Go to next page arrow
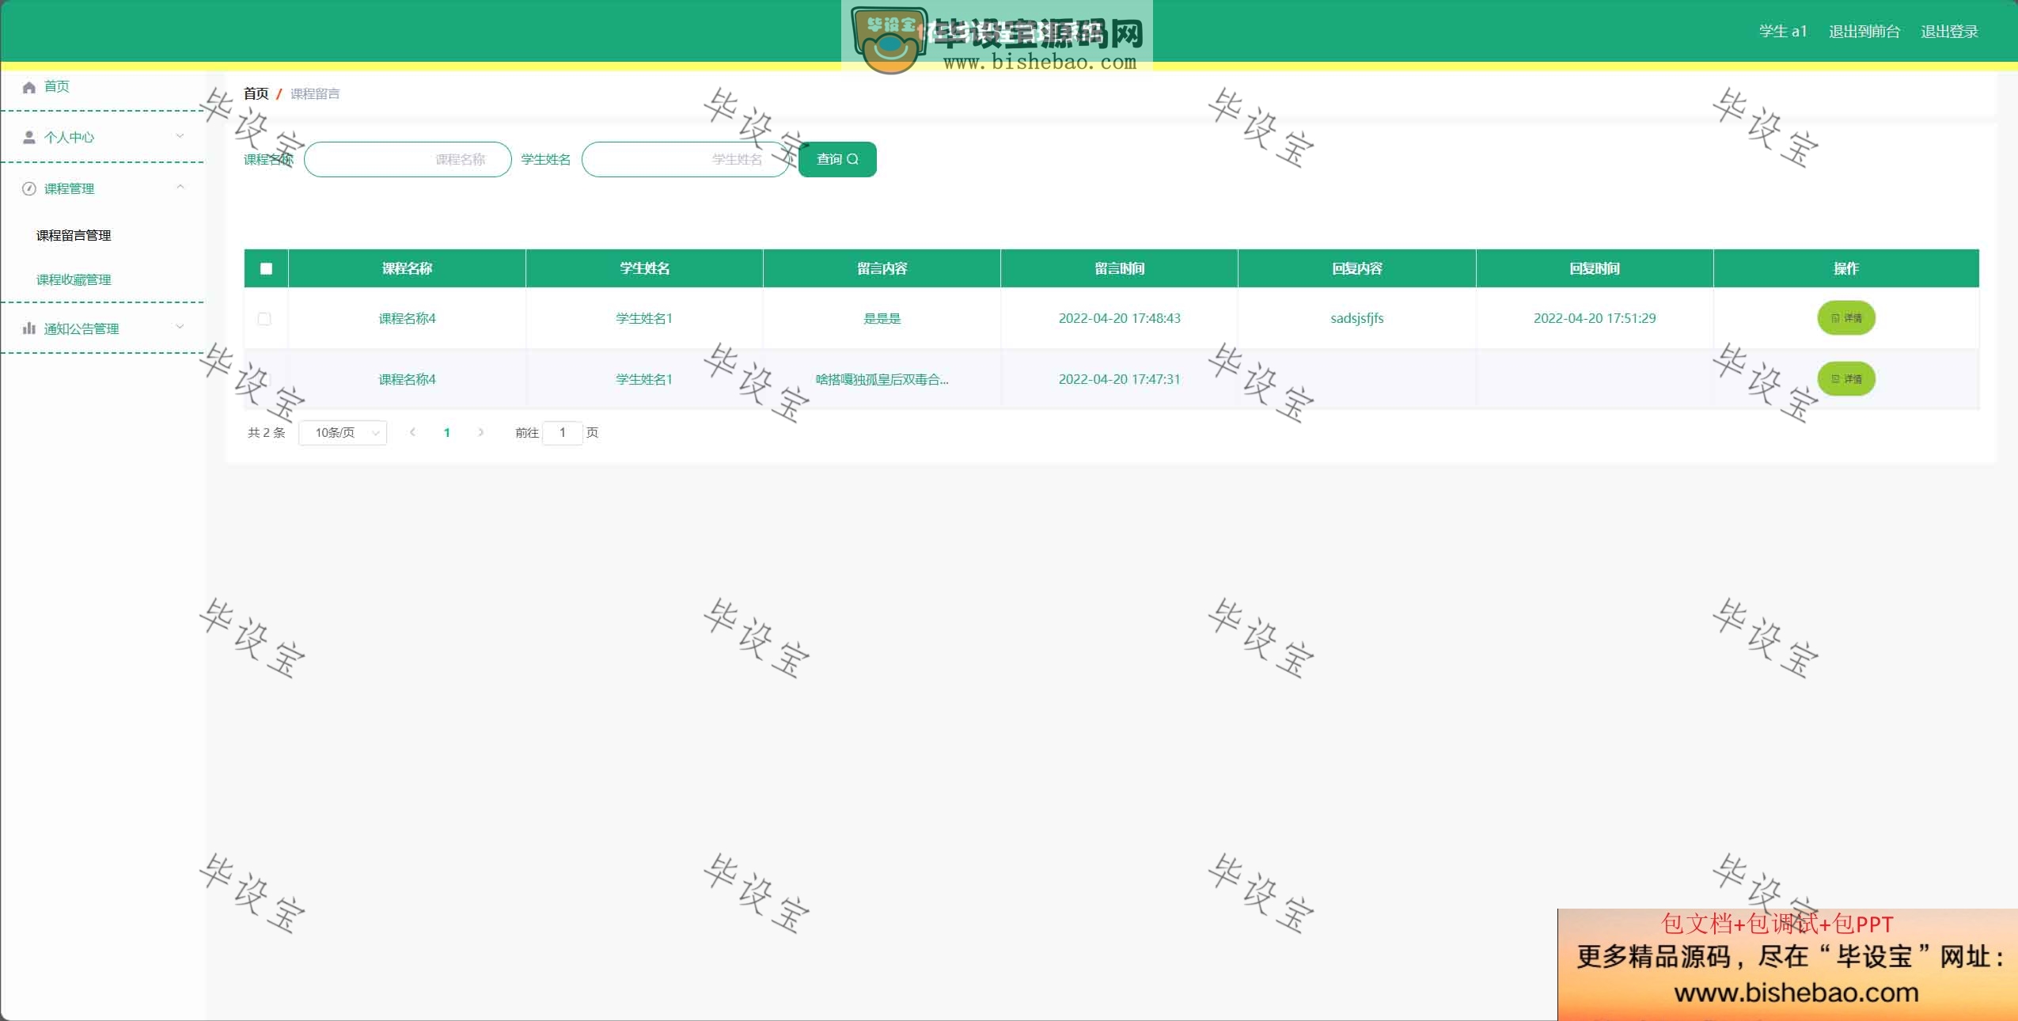Viewport: 2018px width, 1021px height. point(480,432)
